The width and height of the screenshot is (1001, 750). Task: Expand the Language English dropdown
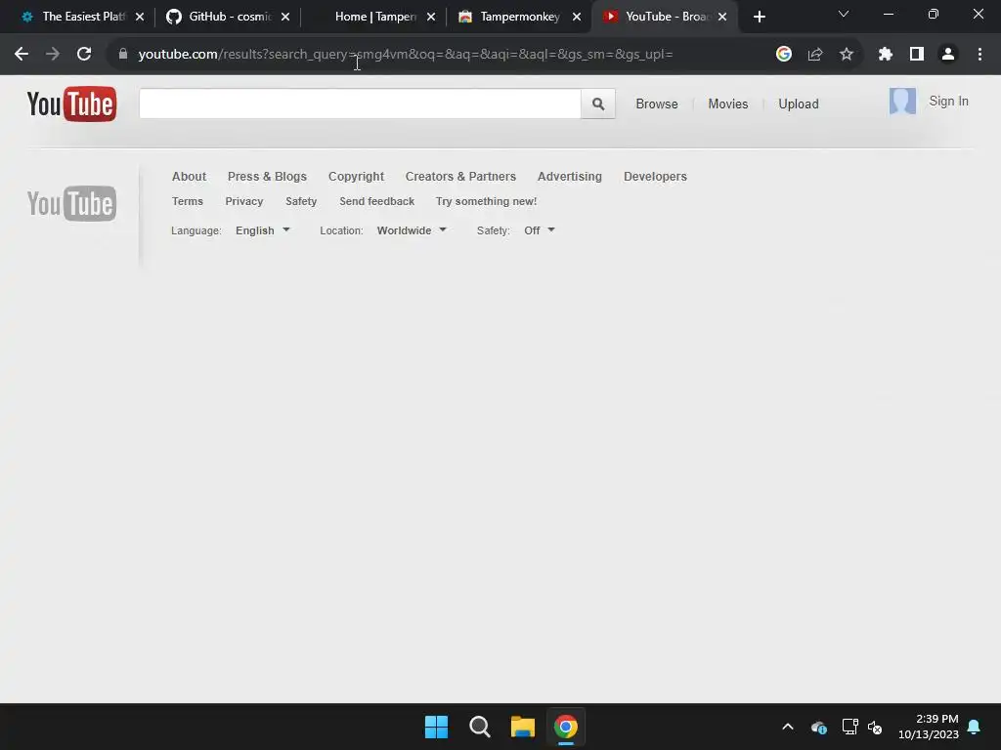coord(262,230)
